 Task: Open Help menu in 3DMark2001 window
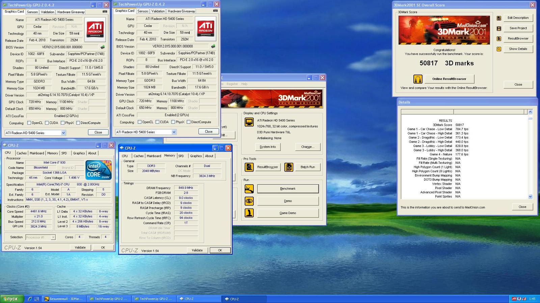244,84
